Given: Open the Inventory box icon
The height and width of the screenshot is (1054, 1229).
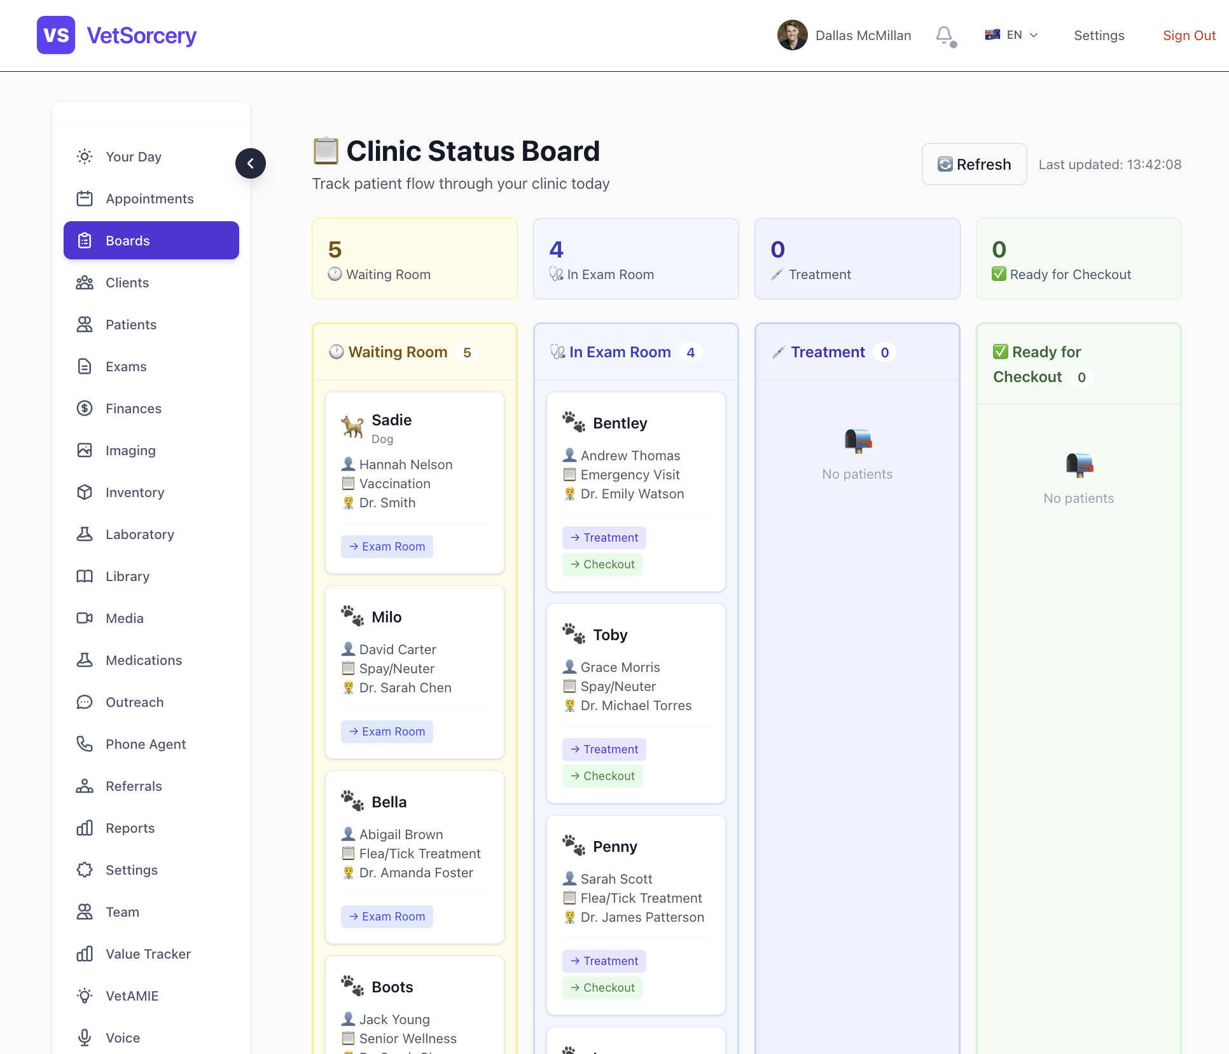Looking at the screenshot, I should pyautogui.click(x=85, y=493).
